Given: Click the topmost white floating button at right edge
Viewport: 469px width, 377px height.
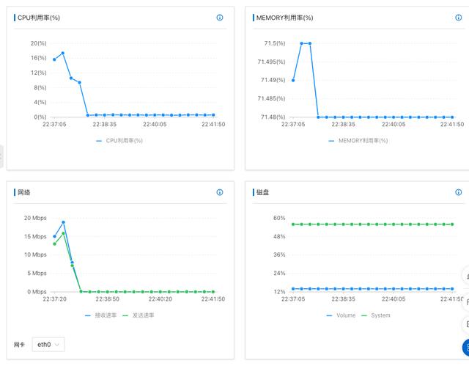Looking at the screenshot, I should [x=465, y=277].
